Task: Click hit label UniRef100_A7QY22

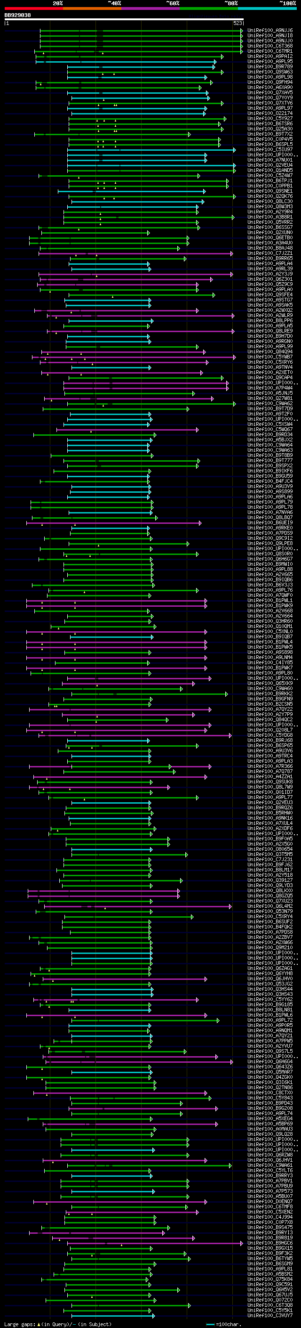Action: coord(270,709)
